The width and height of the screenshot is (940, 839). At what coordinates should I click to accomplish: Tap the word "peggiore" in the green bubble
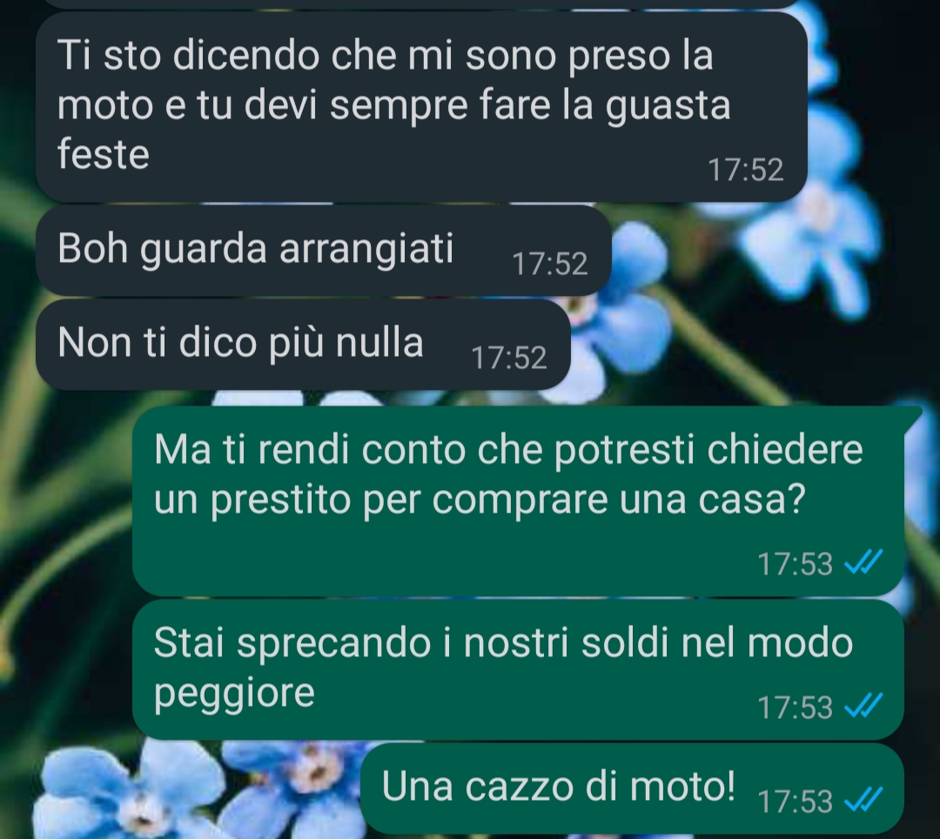(x=234, y=695)
